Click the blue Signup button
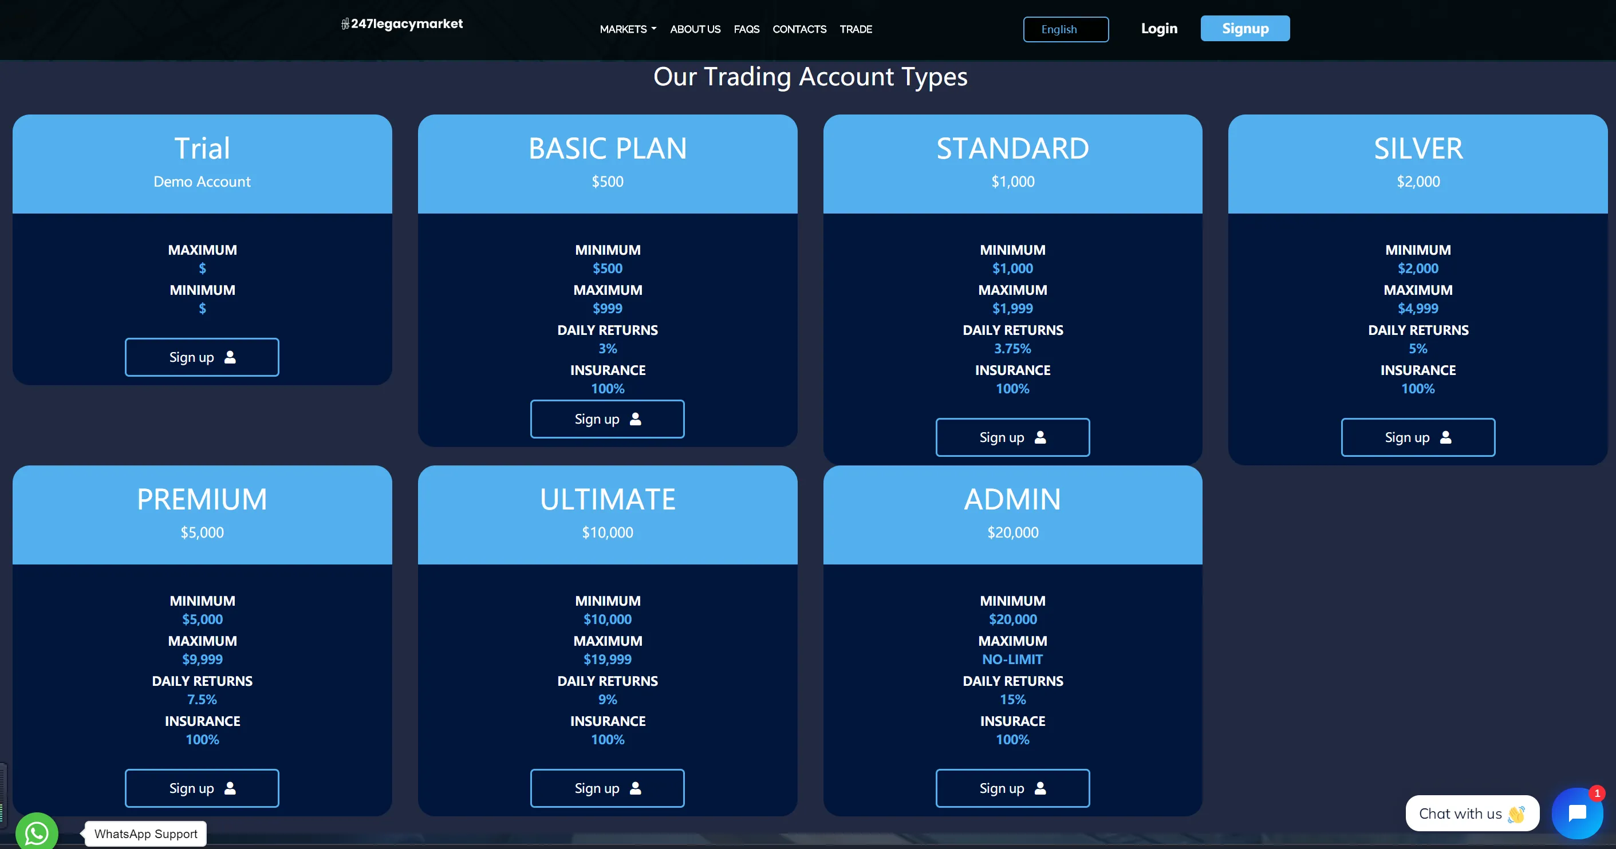1616x849 pixels. (x=1244, y=28)
